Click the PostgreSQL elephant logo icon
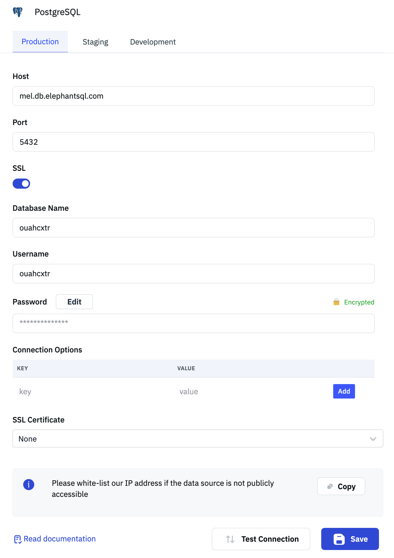This screenshot has height=558, width=394. [18, 12]
